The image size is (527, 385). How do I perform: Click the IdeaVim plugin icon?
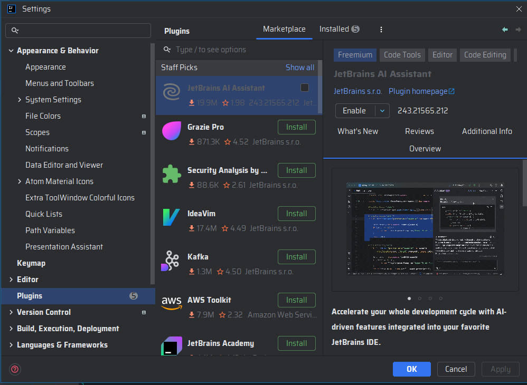[x=171, y=217]
